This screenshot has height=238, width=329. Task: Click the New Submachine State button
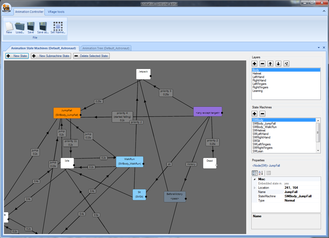[x=51, y=56]
